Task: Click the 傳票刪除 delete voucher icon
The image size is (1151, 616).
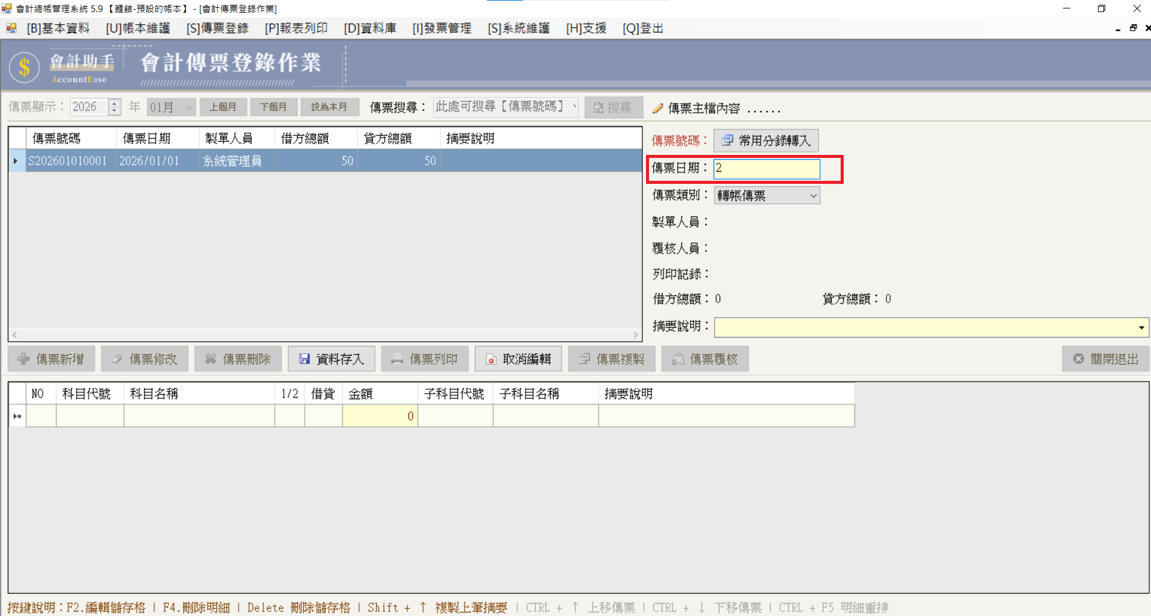Action: 210,359
